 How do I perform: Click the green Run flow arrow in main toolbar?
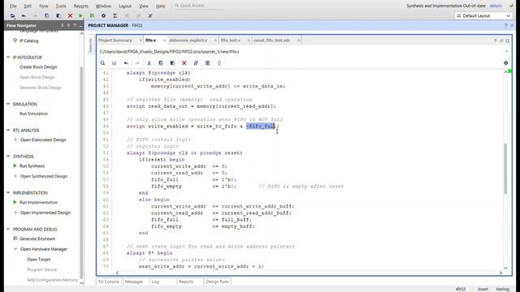(x=81, y=15)
